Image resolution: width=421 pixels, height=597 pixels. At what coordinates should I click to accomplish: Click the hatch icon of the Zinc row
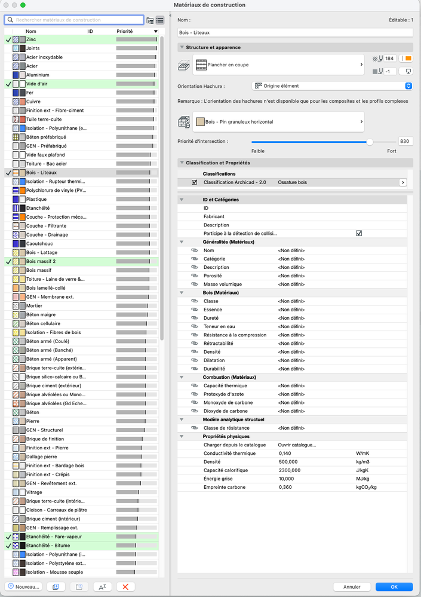(x=16, y=39)
